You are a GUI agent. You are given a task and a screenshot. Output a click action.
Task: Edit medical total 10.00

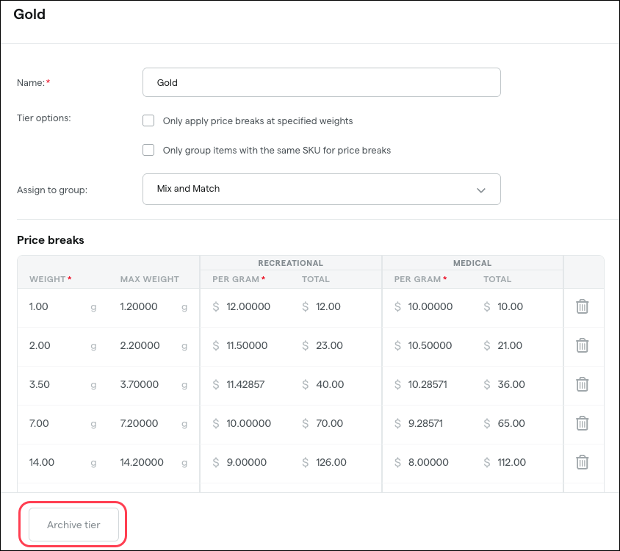510,306
